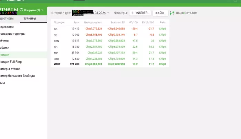
Task: Sort by the Рейк column header
Action: tap(163, 23)
